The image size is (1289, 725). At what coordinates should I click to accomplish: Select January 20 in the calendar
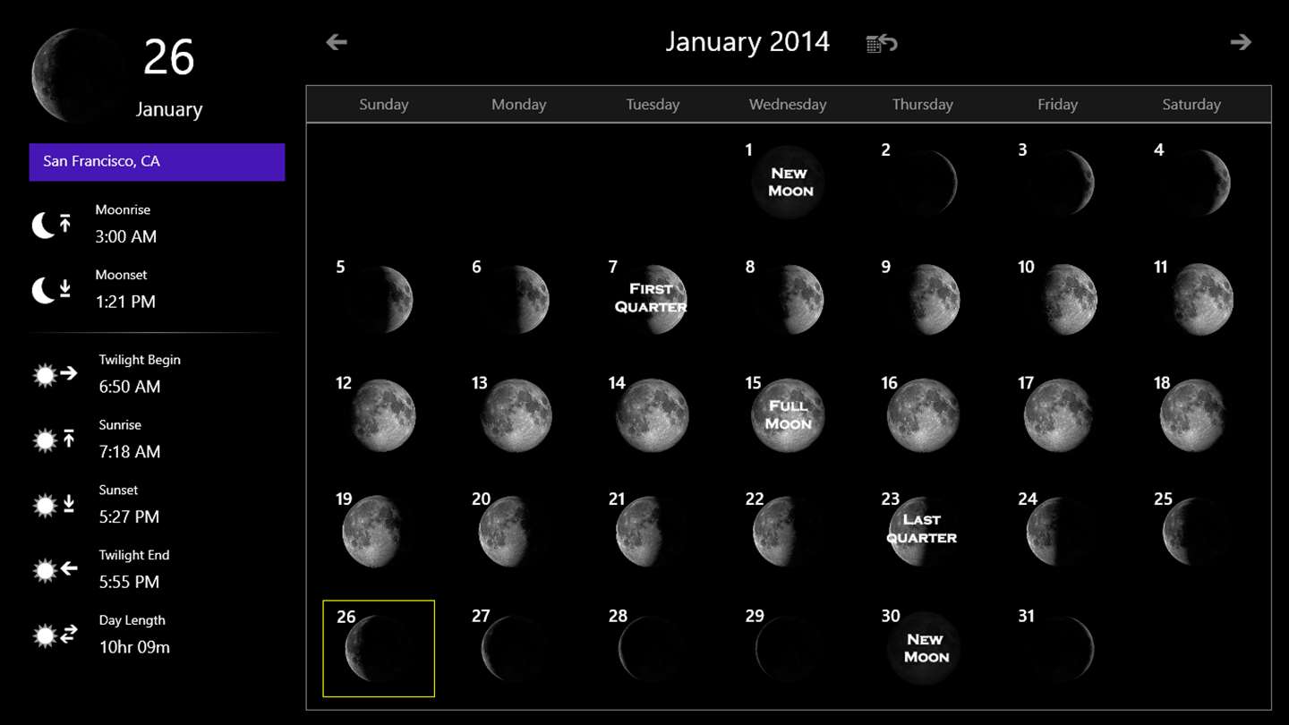[514, 531]
